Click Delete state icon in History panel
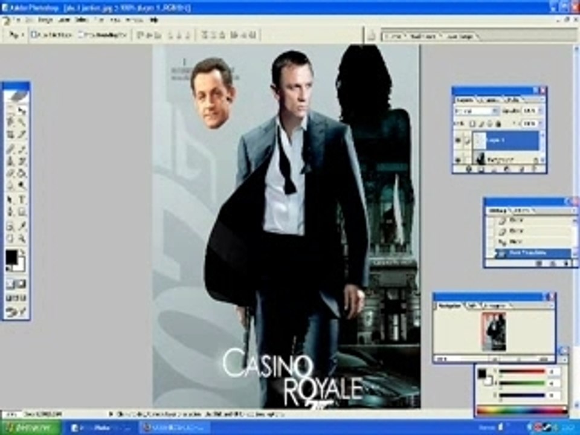 pyautogui.click(x=565, y=263)
